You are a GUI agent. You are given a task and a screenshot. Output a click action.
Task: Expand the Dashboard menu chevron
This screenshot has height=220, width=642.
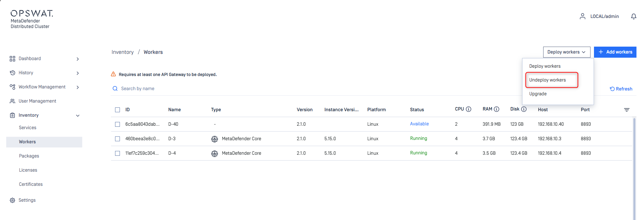coord(78,59)
